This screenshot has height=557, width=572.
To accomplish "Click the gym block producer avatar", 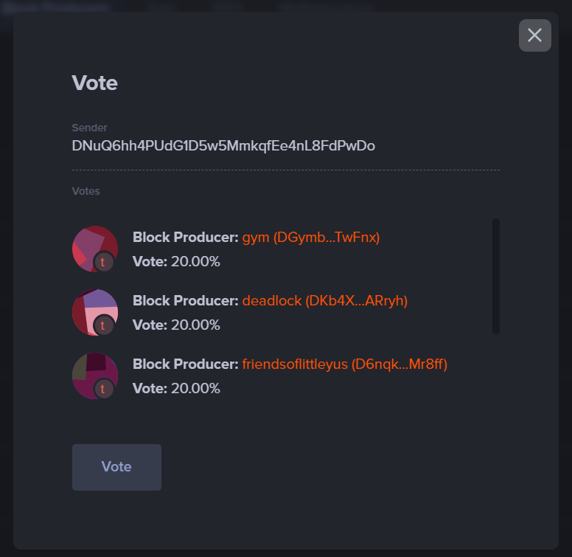I will point(95,249).
